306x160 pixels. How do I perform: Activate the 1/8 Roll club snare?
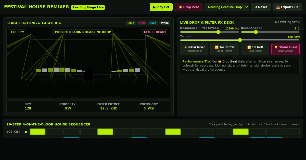click(x=255, y=49)
